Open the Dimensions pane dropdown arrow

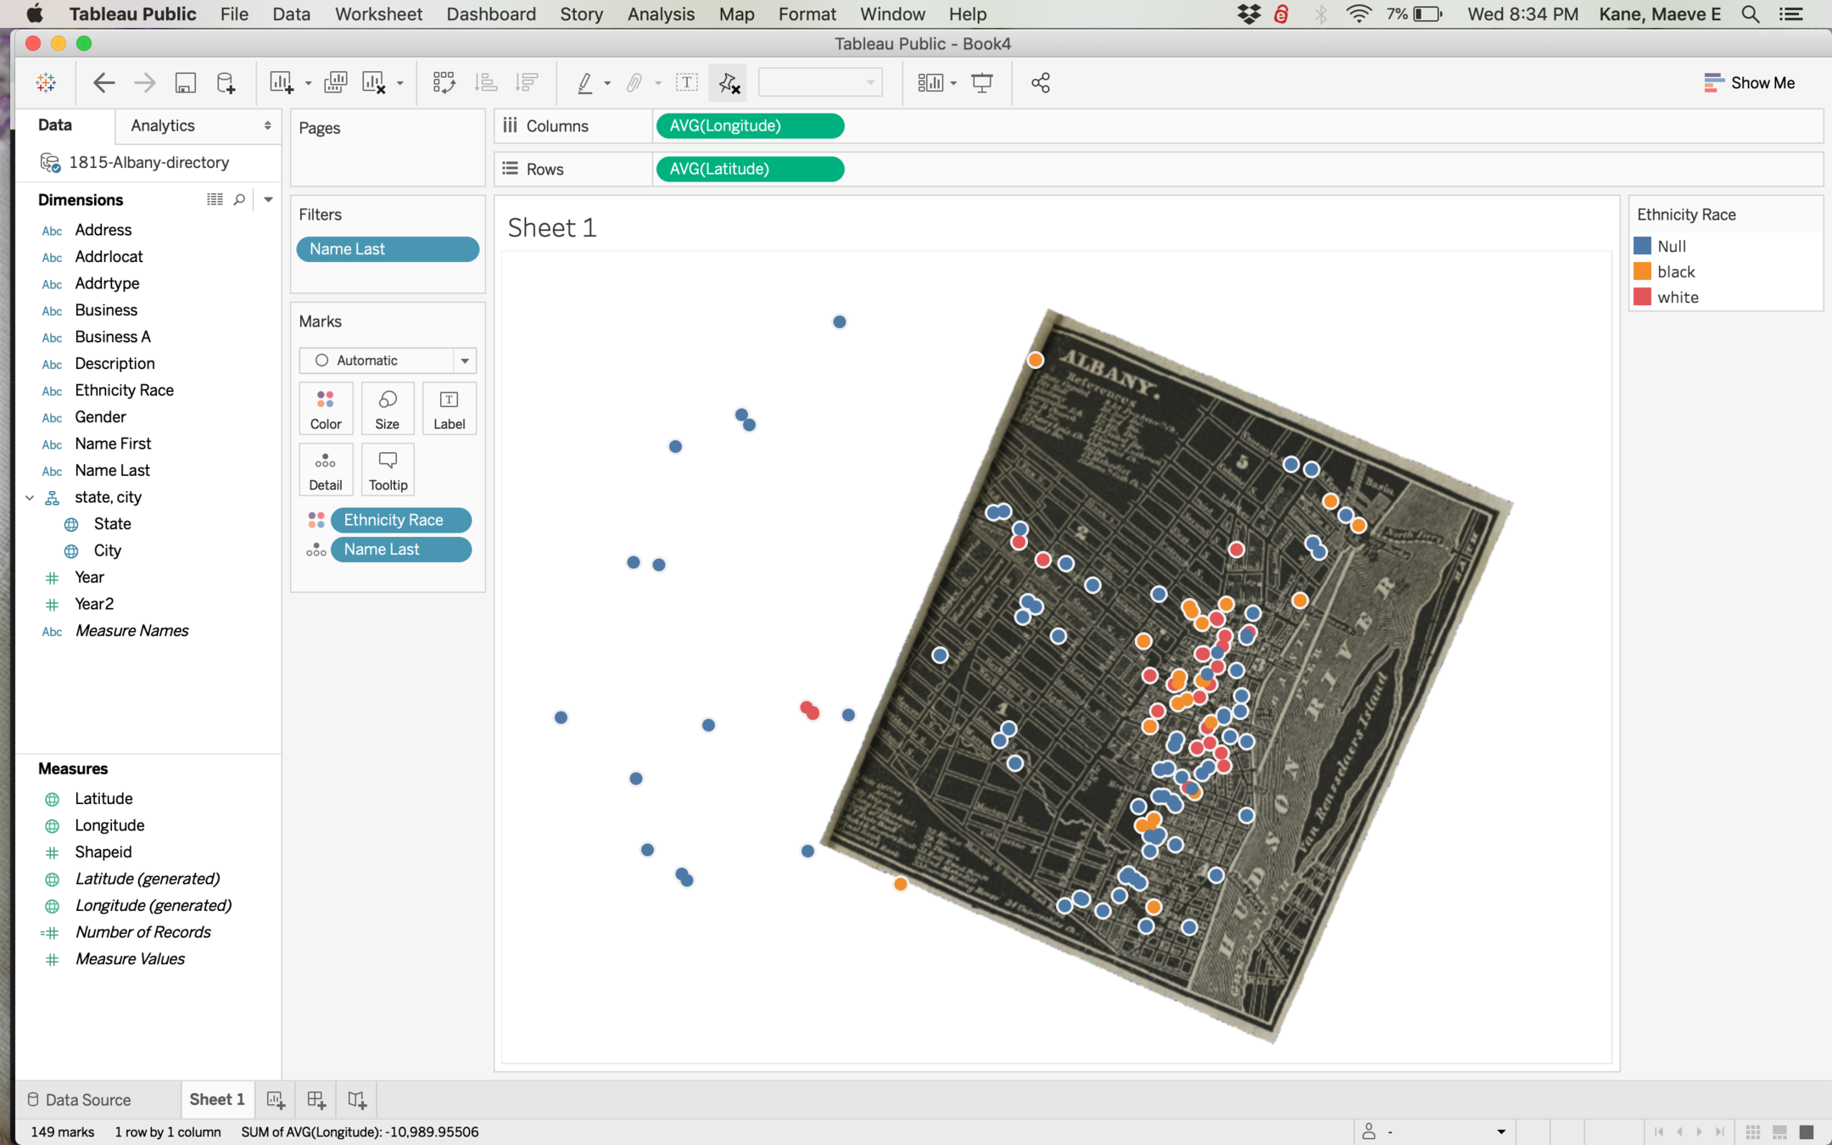pyautogui.click(x=268, y=199)
